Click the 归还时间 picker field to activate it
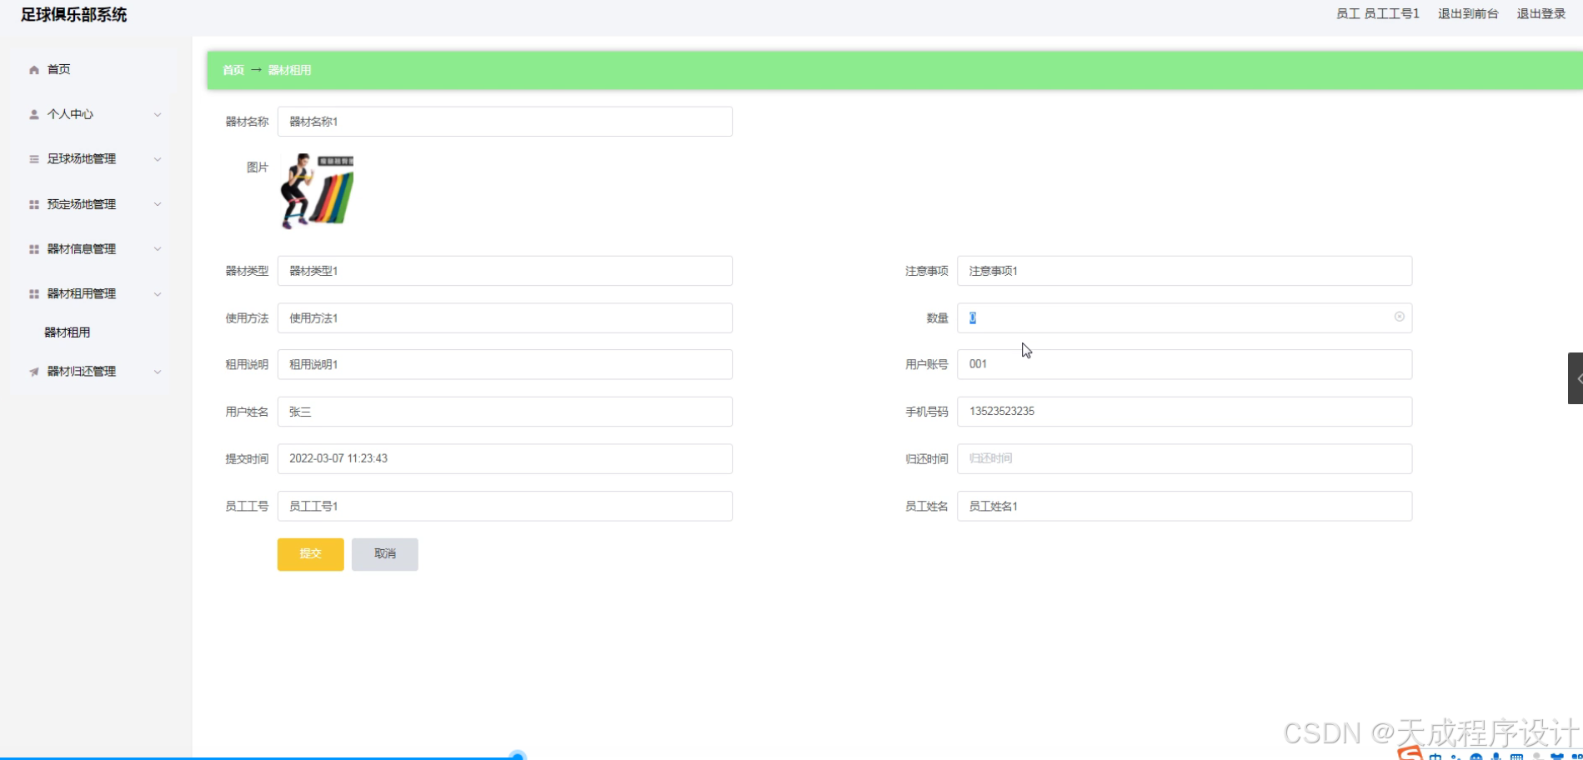The width and height of the screenshot is (1583, 760). 1184,458
